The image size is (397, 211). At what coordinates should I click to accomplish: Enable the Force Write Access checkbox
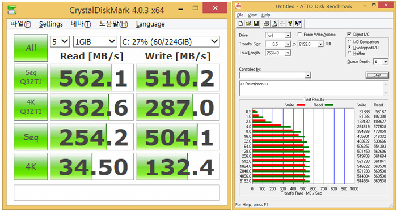tap(300, 34)
